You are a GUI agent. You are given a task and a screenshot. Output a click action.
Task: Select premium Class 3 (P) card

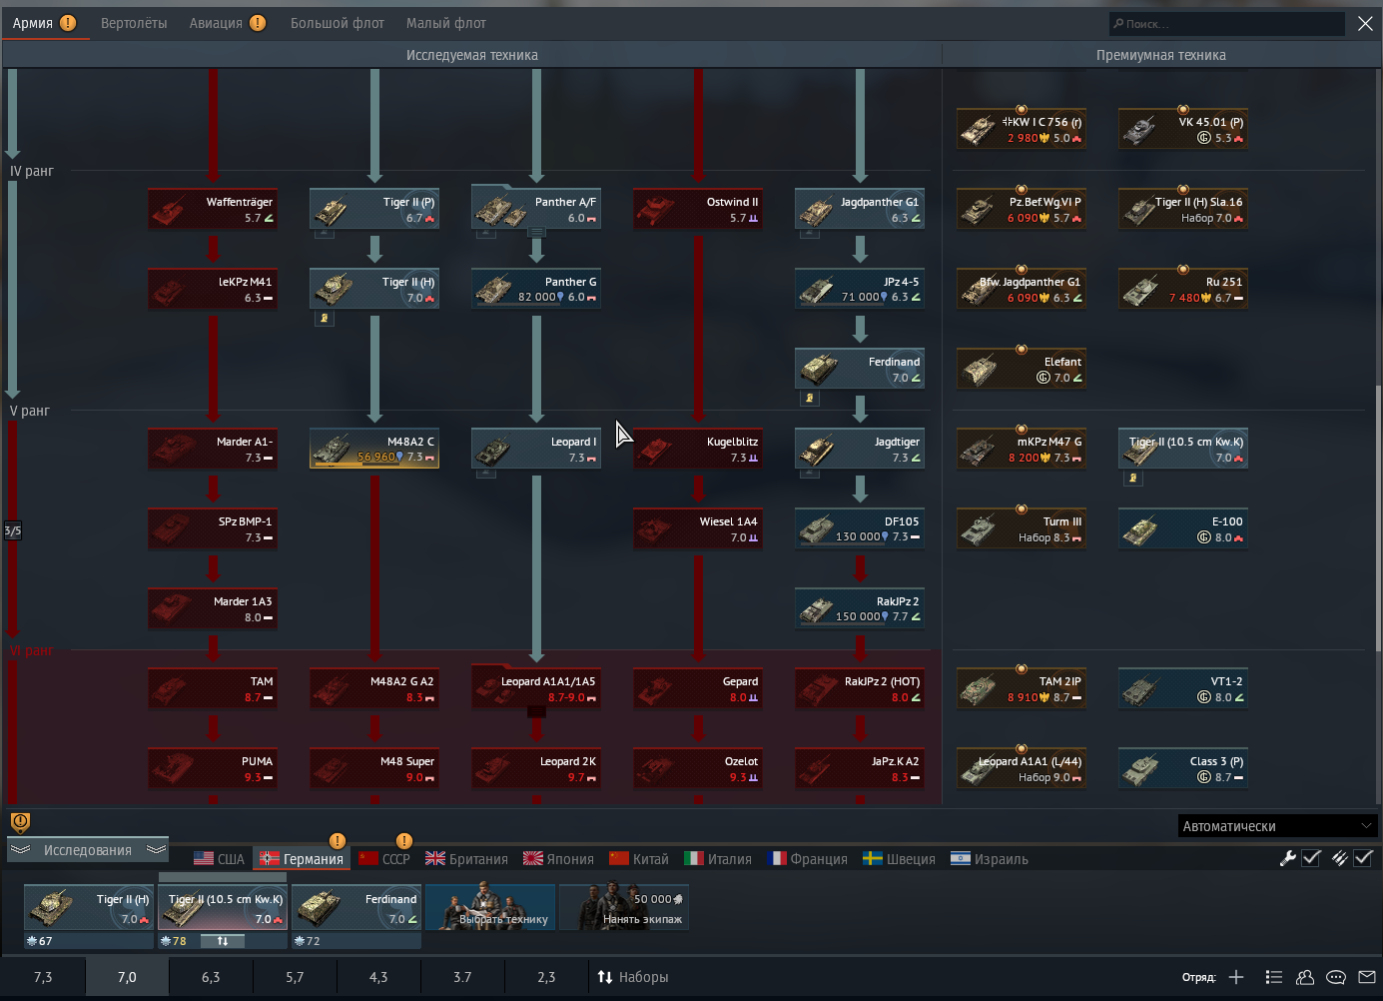(1183, 768)
